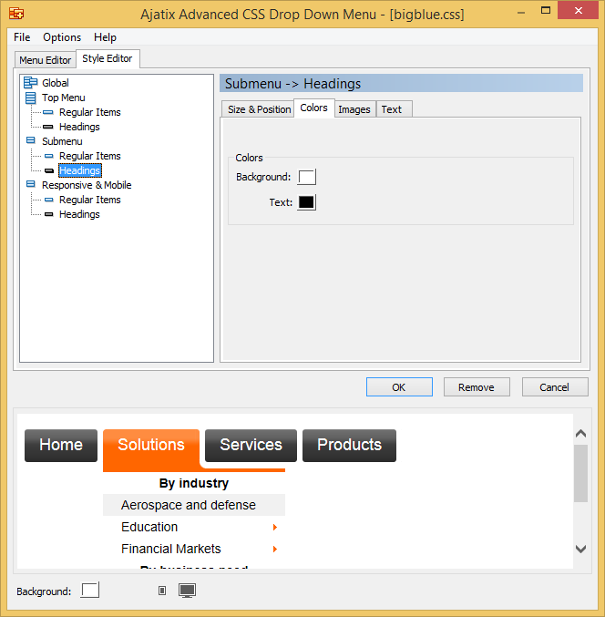Click the Remove button
The width and height of the screenshot is (605, 617).
477,387
